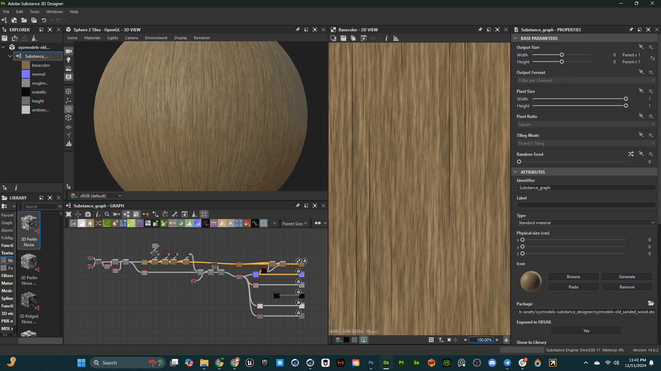The width and height of the screenshot is (661, 371).
Task: Randomize the Random Seed with shuffle icon
Action: click(631, 154)
